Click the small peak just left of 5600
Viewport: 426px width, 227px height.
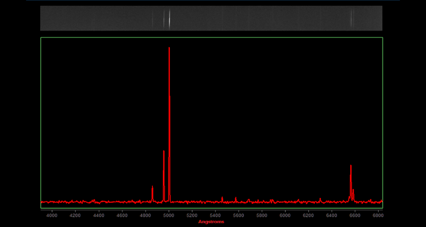point(236,198)
